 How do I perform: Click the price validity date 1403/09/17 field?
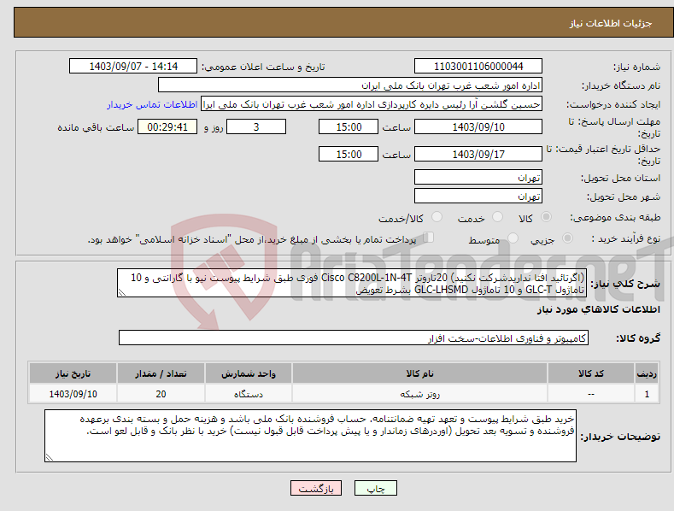(x=478, y=154)
